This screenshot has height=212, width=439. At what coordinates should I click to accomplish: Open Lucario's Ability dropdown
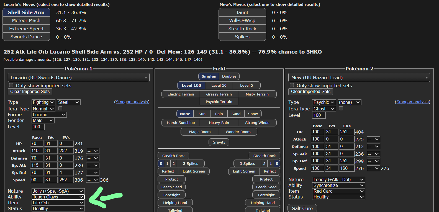click(x=58, y=197)
